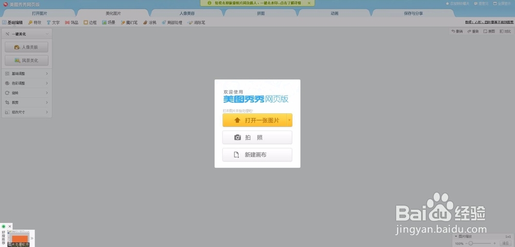Open the 饰品 accessories tool
Image resolution: width=515 pixels, height=247 pixels.
tap(72, 23)
